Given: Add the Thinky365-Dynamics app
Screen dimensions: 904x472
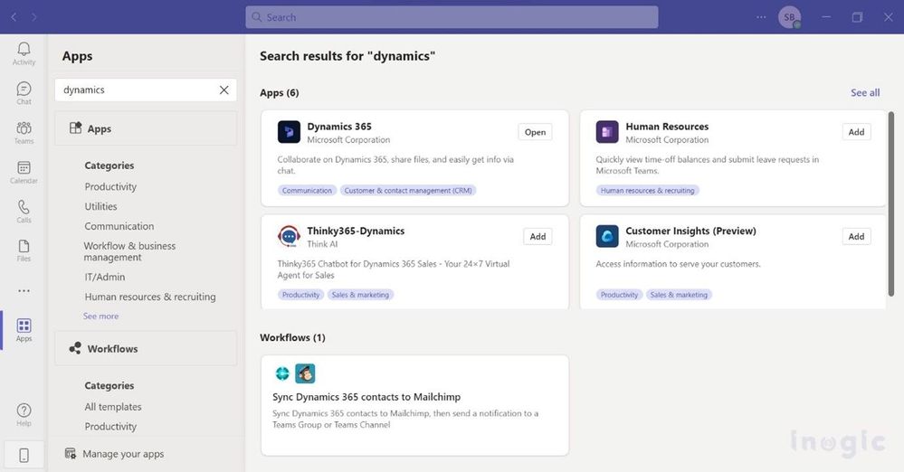Looking at the screenshot, I should pos(538,236).
